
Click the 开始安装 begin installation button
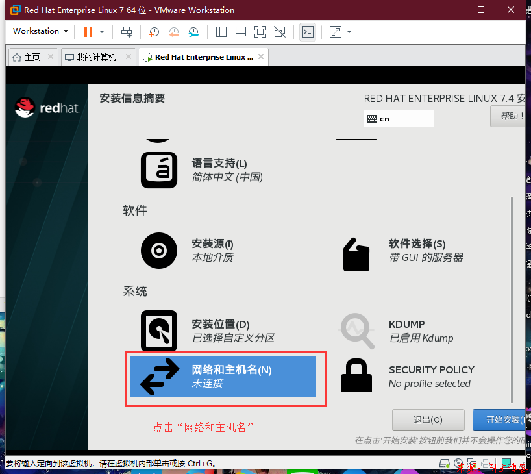point(499,420)
